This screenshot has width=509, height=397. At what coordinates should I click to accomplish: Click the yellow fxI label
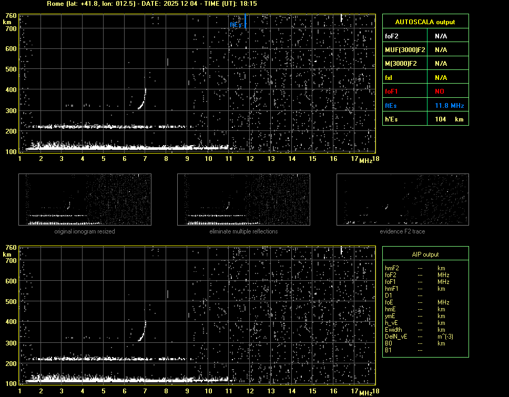[x=389, y=78]
